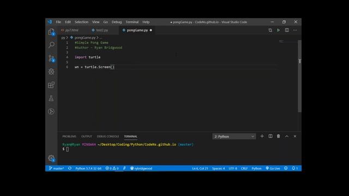Click the CRLF end-of-line selector
The height and width of the screenshot is (196, 349).
(244, 168)
